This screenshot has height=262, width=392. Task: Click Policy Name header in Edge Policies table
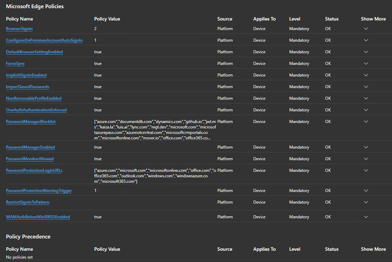19,19
